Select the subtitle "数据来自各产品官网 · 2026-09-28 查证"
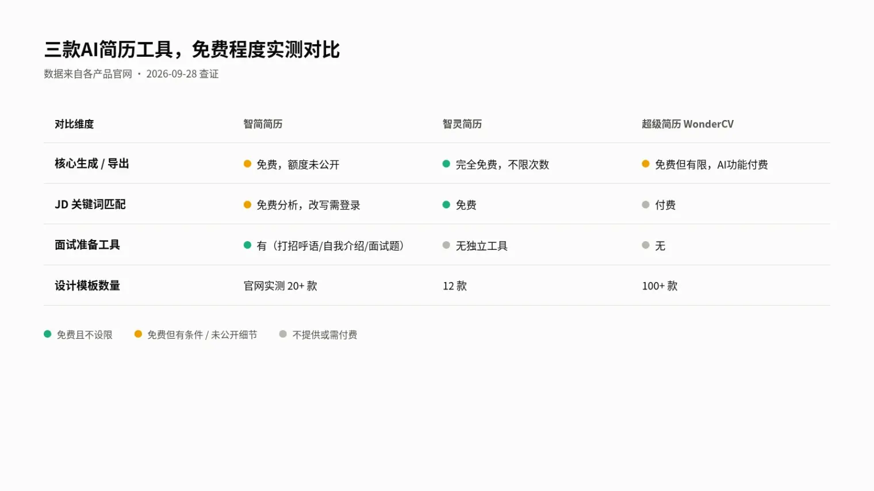Screen dimensions: 874x491 (131, 74)
